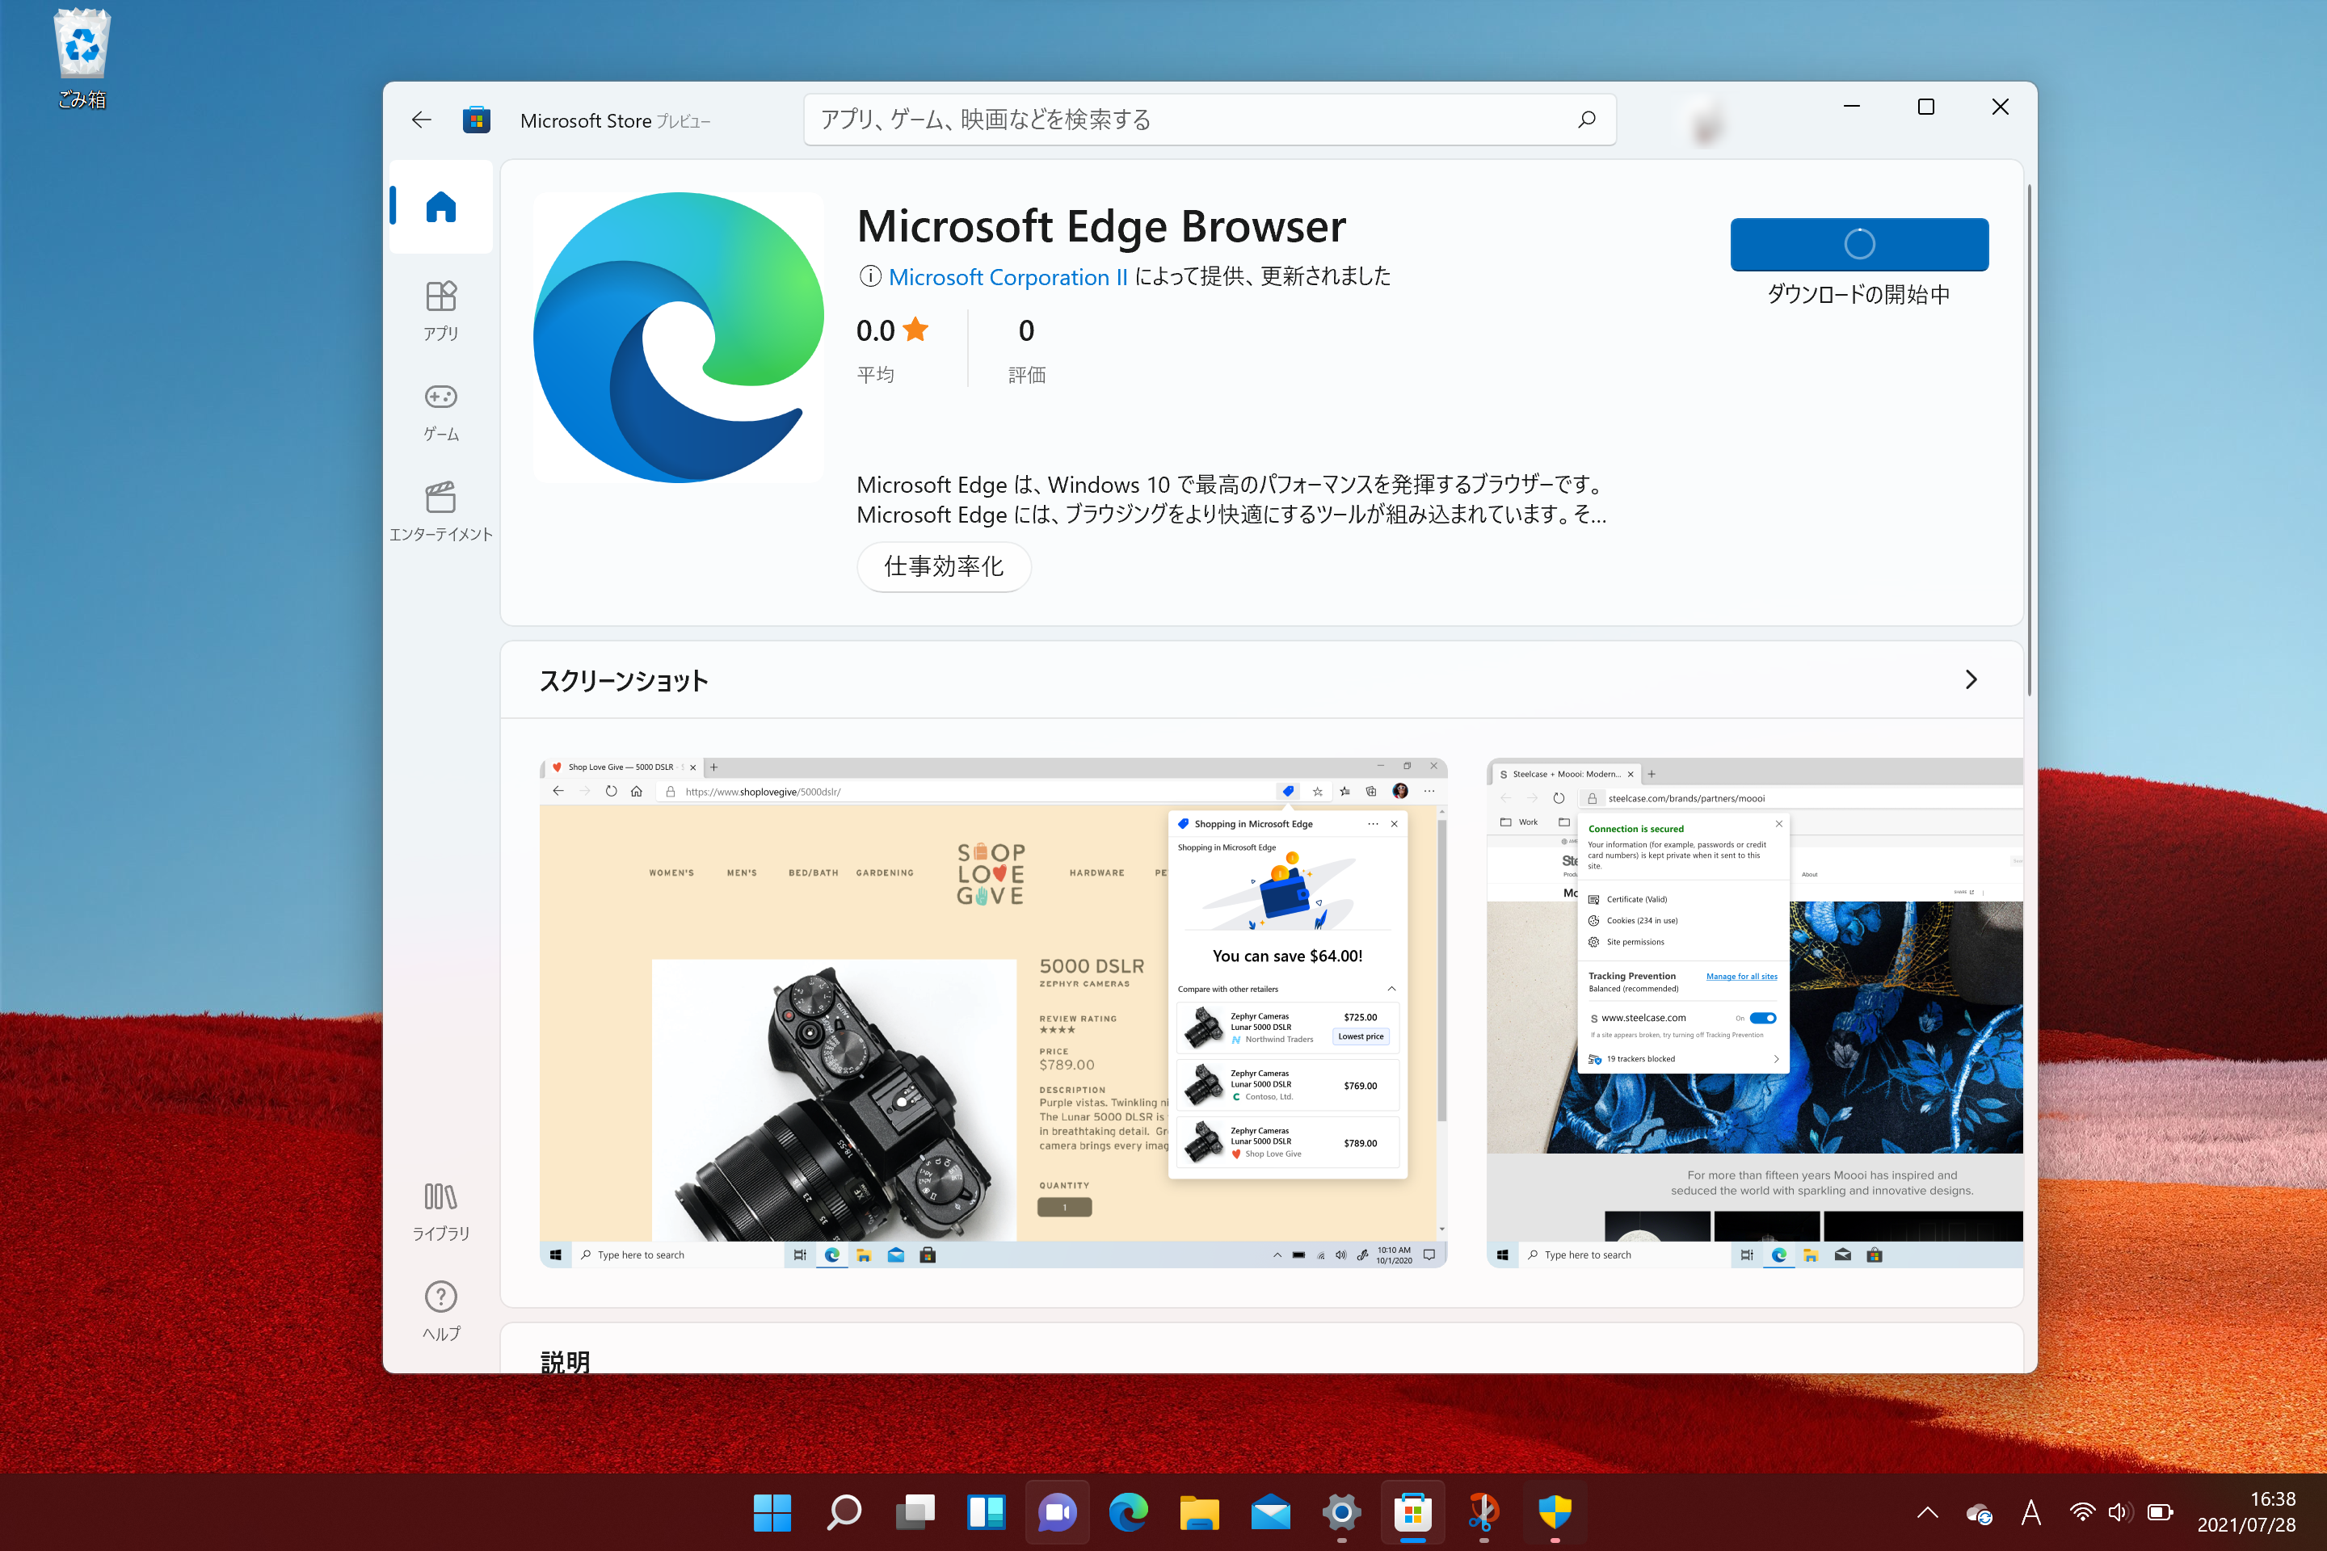Screen dimensions: 2327x1551
Task: Click the in-progress download button
Action: 1859,244
